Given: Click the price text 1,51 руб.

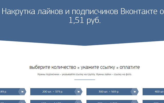Looking at the screenshot, I should pyautogui.click(x=85, y=20).
